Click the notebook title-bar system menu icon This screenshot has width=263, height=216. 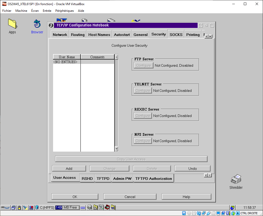(51, 25)
